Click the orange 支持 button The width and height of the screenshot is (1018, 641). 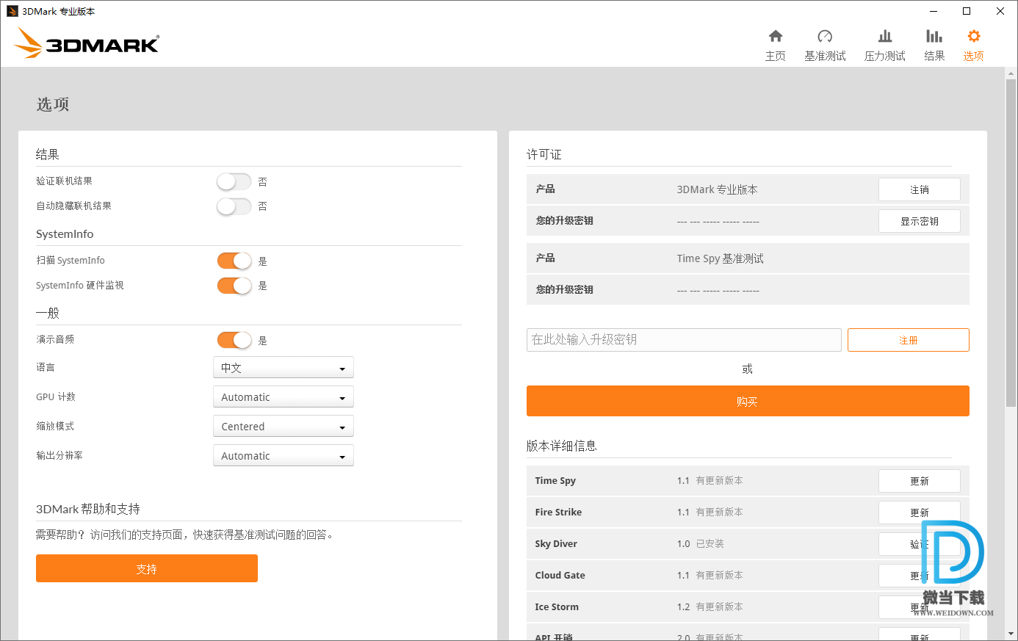(x=147, y=568)
